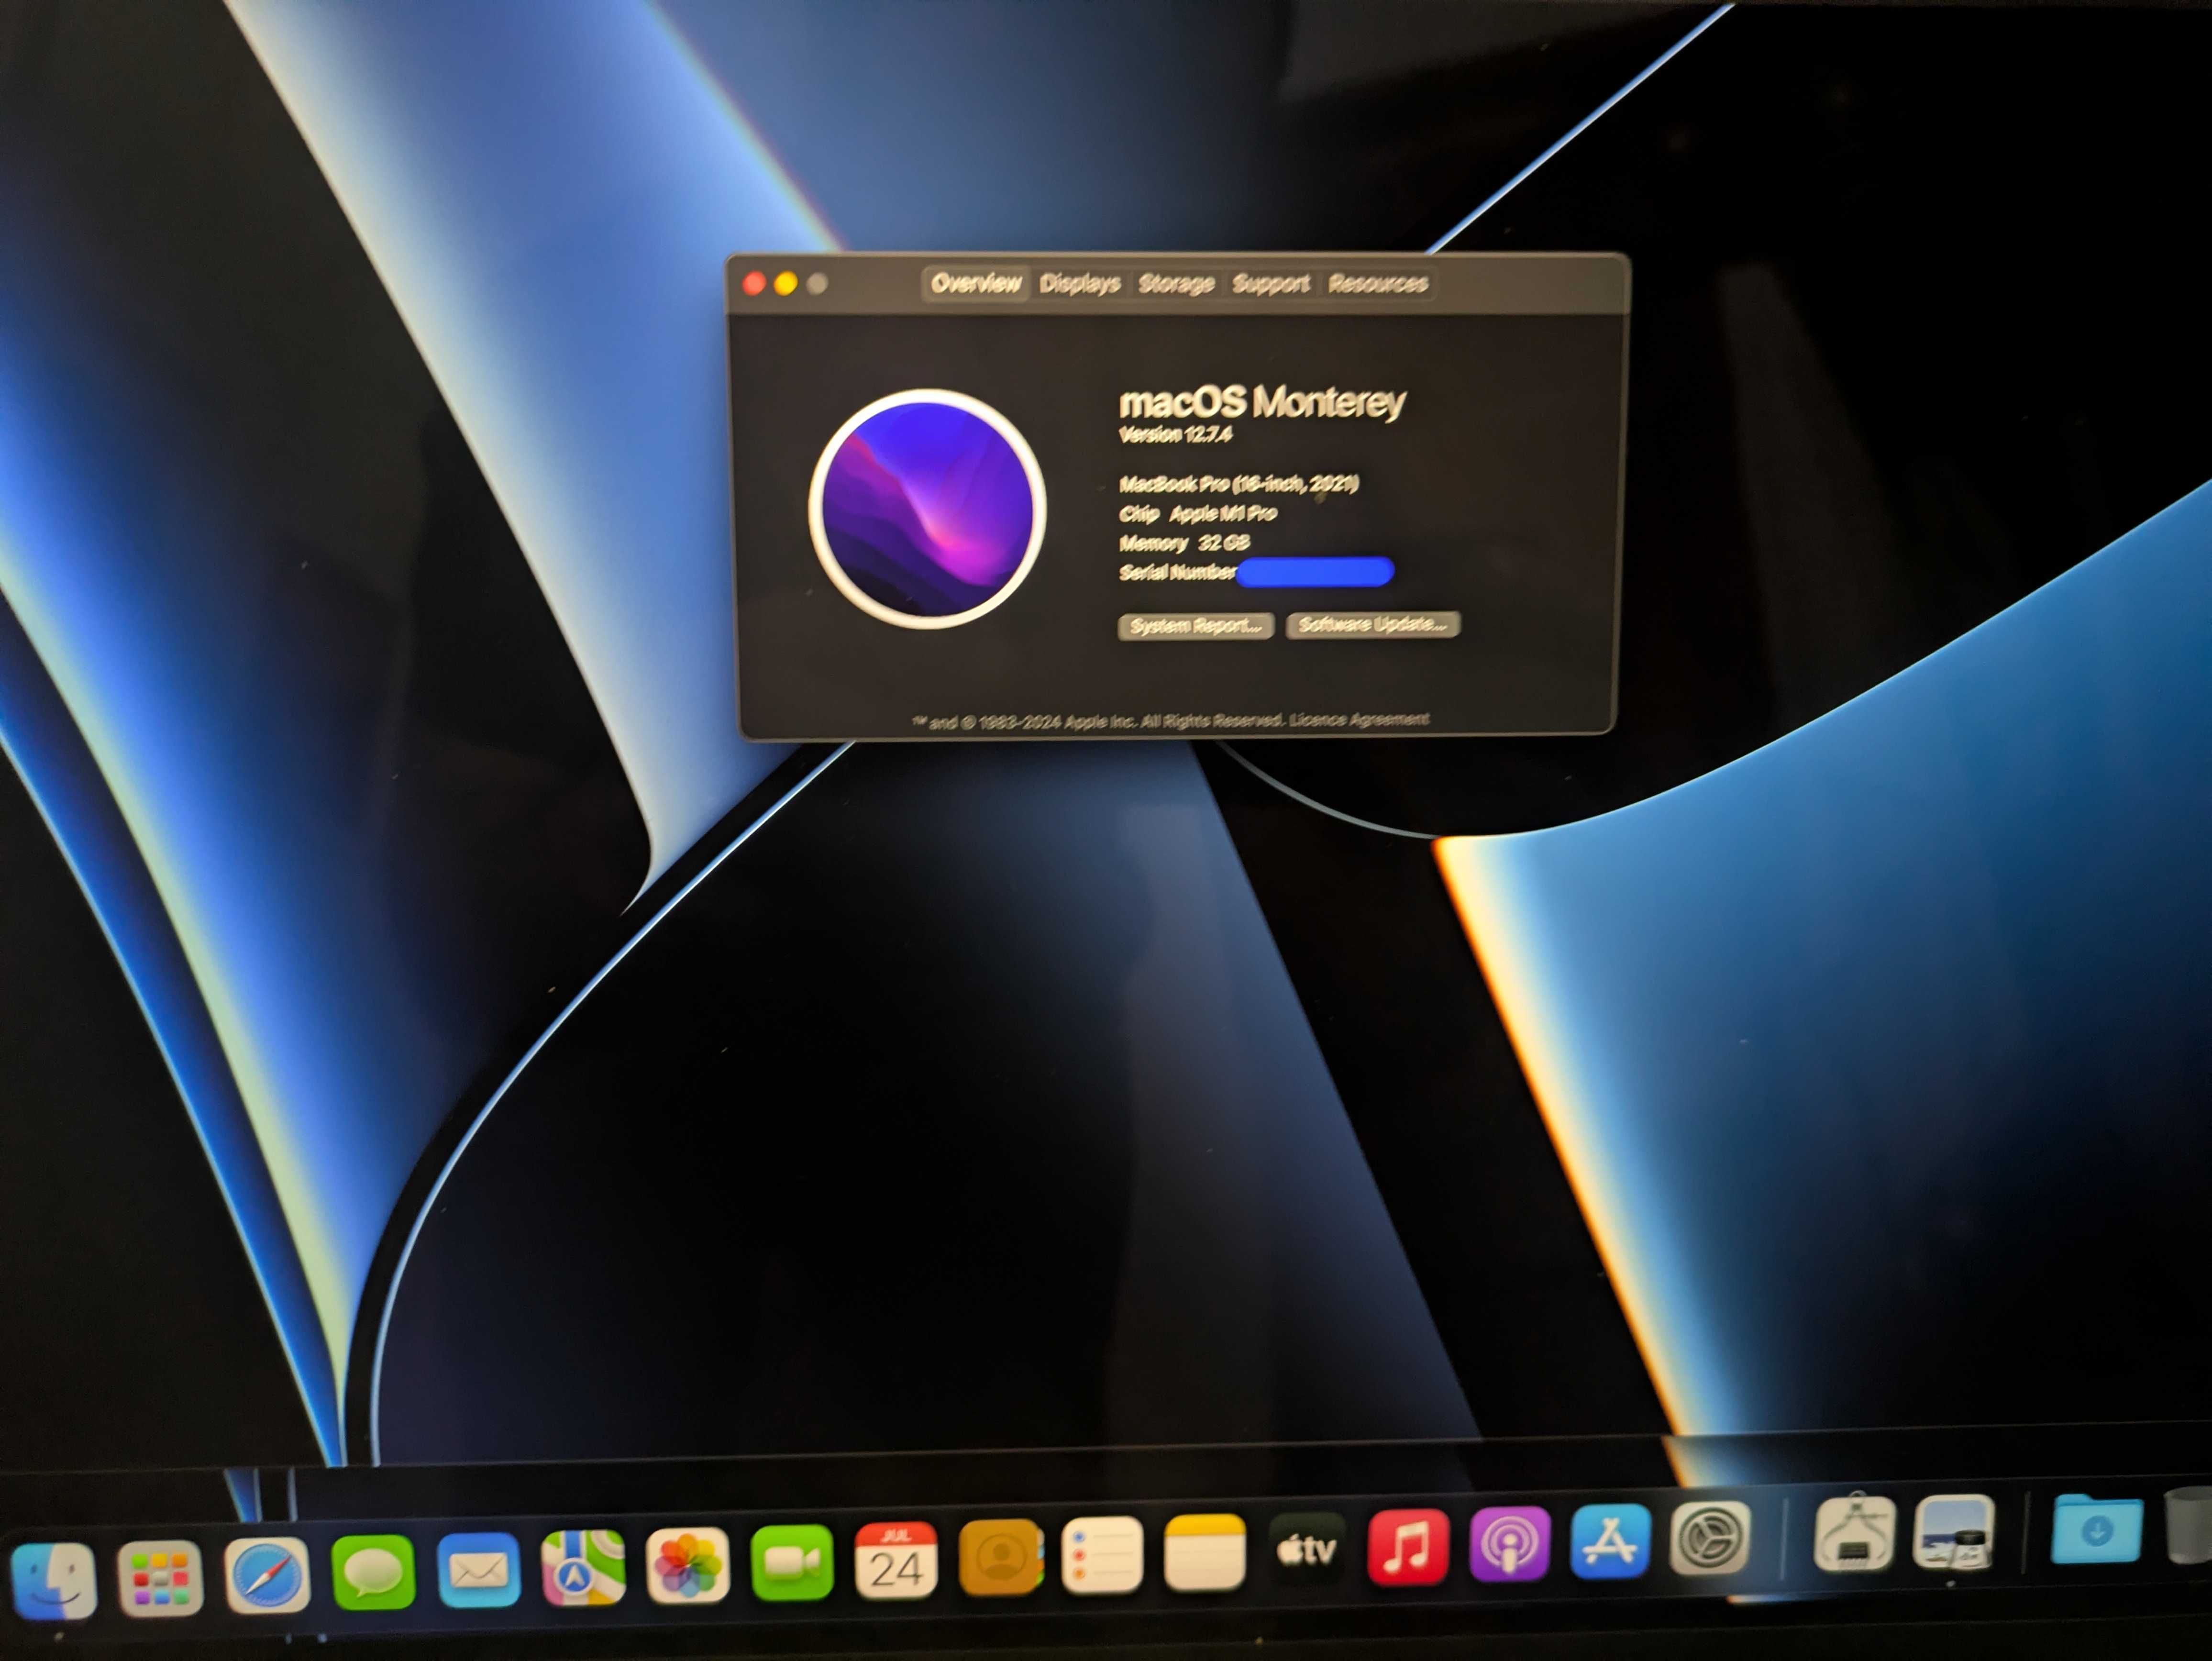Switch to the Storage tab
Screen dimensions: 2212x1661
tap(1176, 284)
